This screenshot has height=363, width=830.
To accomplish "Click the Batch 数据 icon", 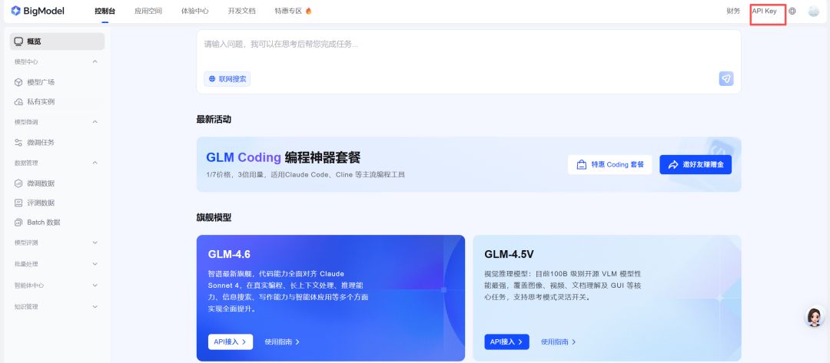I will click(x=18, y=223).
